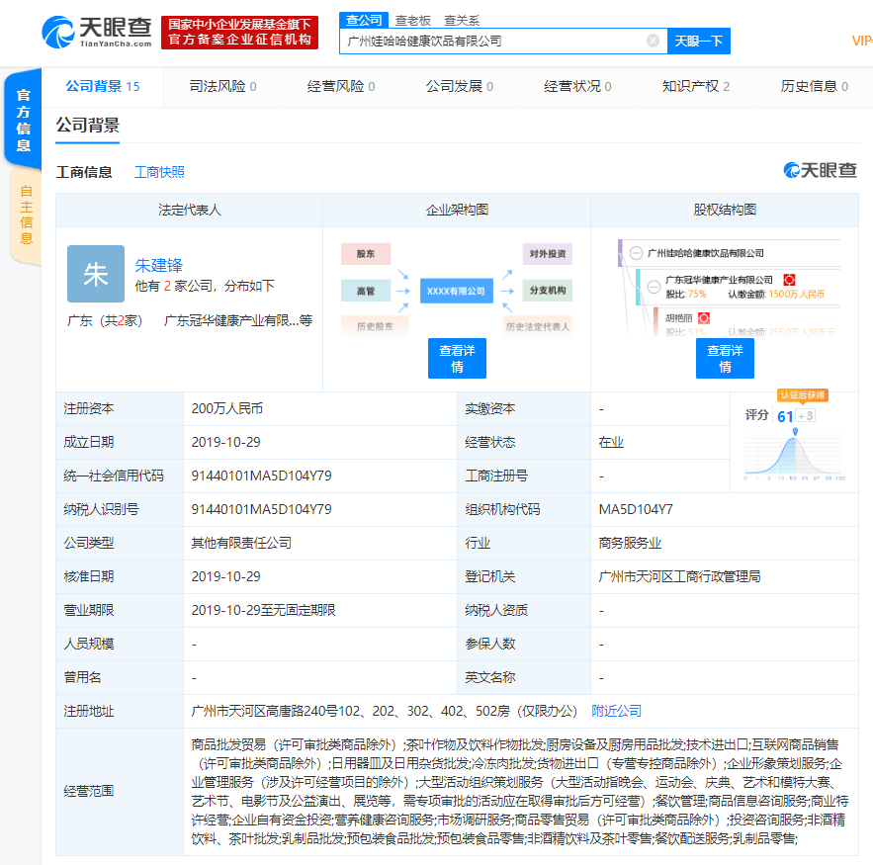Clear the search box with the X icon
Screen dimensions: 873x865
tap(653, 41)
